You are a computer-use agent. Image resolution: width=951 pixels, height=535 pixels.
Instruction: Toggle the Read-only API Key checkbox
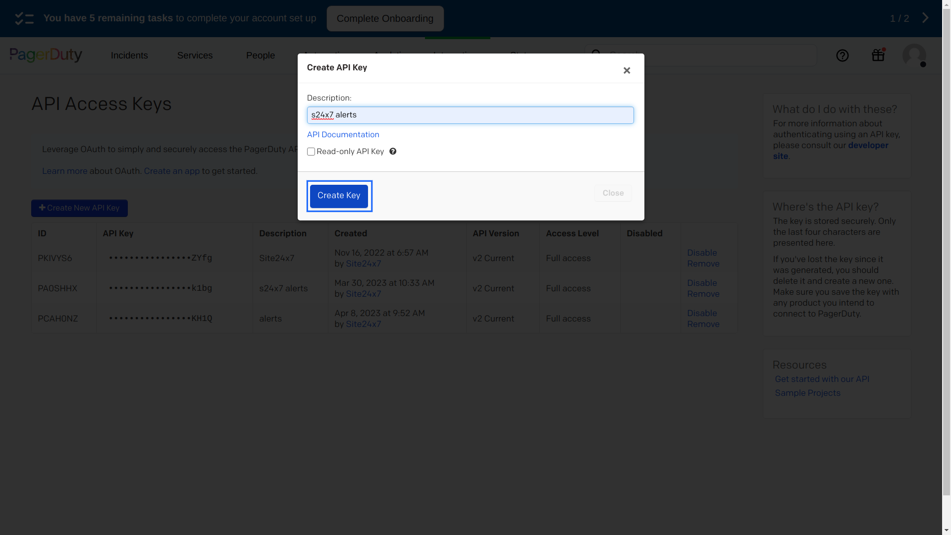click(x=311, y=152)
